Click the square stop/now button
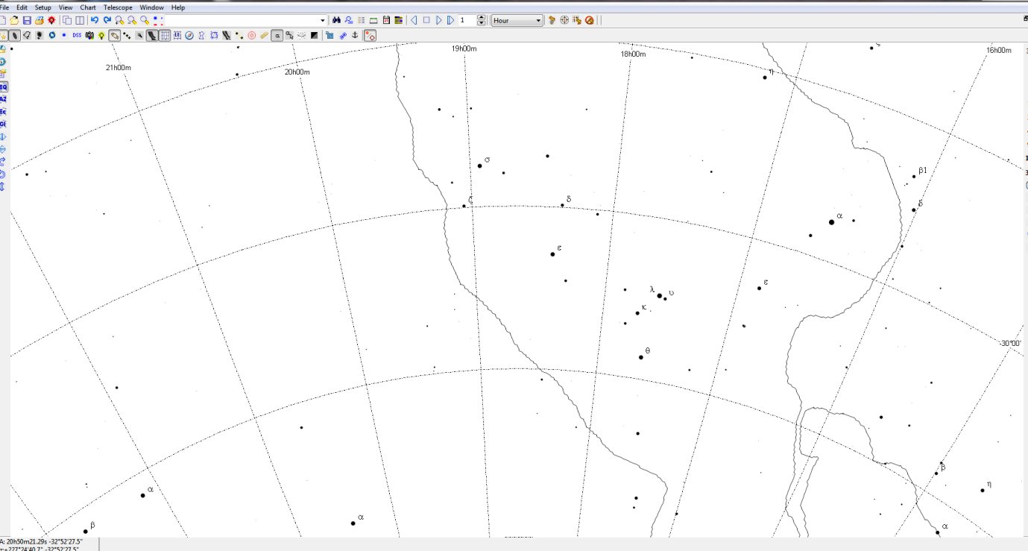Viewport: 1028px width, 551px height. [x=426, y=20]
